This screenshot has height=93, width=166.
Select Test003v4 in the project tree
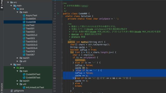tap(32, 48)
